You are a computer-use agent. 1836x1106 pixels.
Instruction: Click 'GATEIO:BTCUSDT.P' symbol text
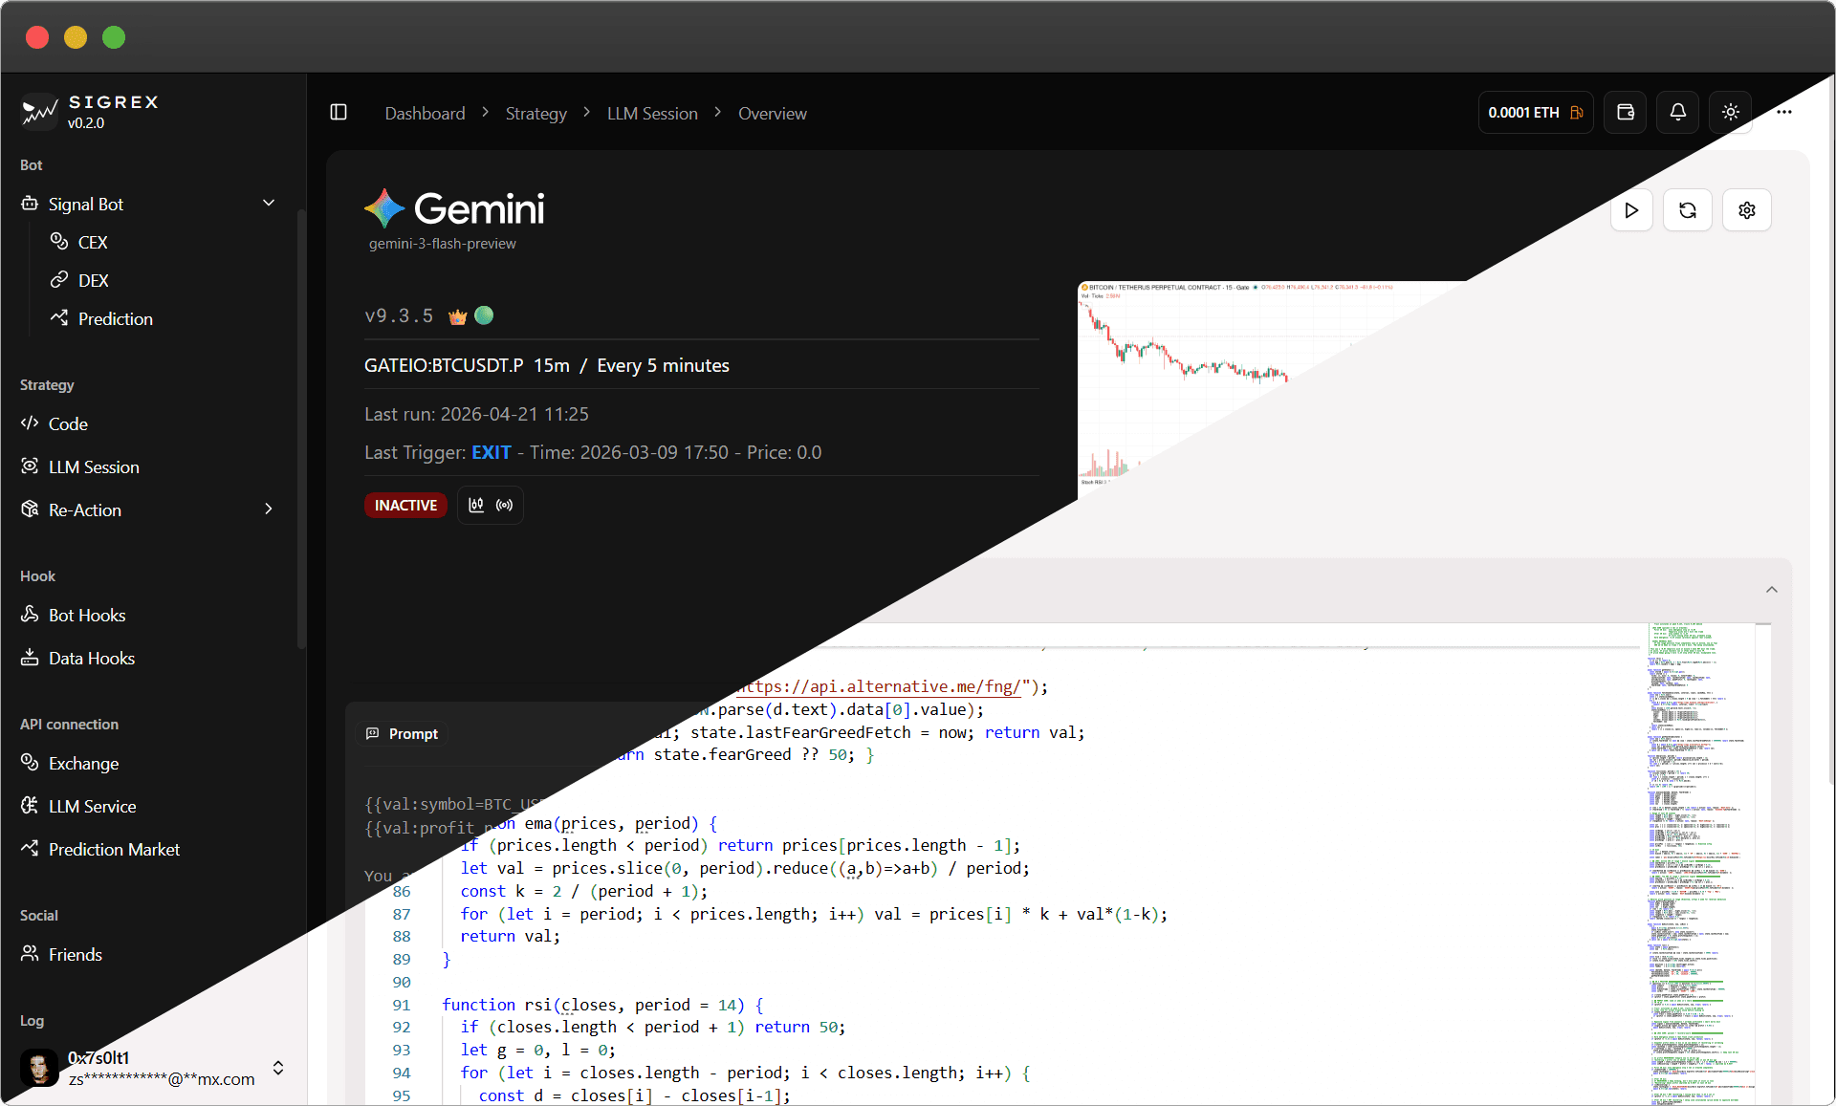click(x=444, y=365)
